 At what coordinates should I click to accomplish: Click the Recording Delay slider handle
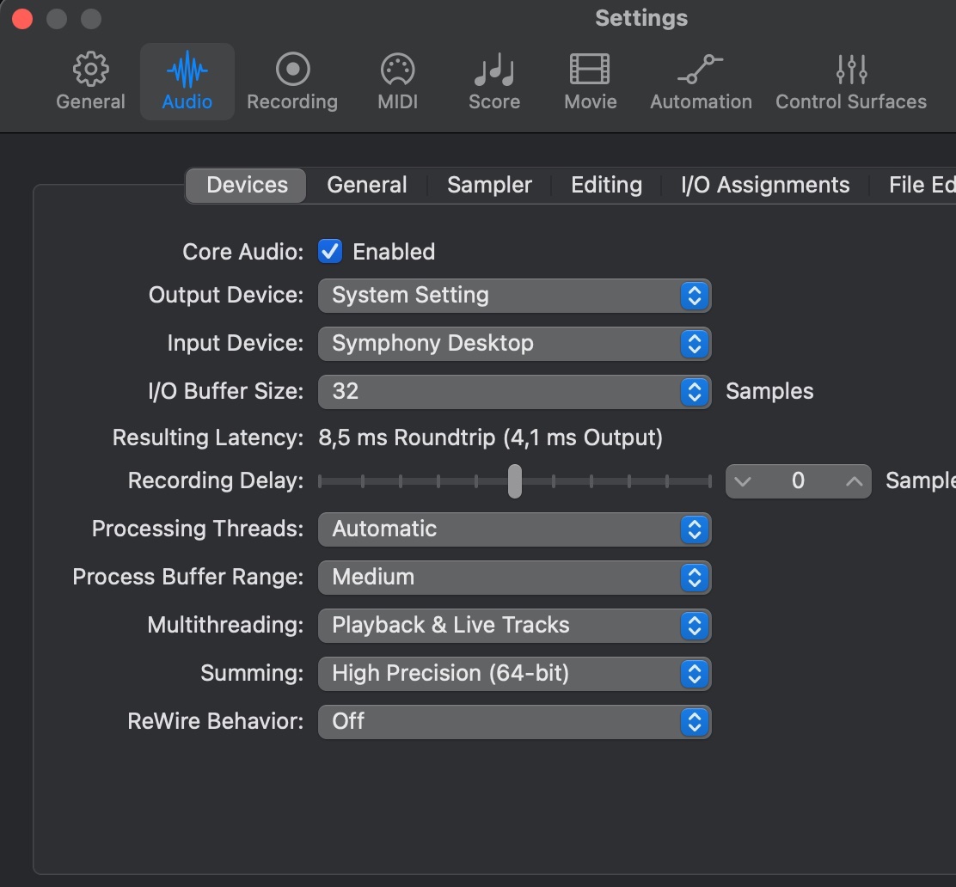click(514, 481)
